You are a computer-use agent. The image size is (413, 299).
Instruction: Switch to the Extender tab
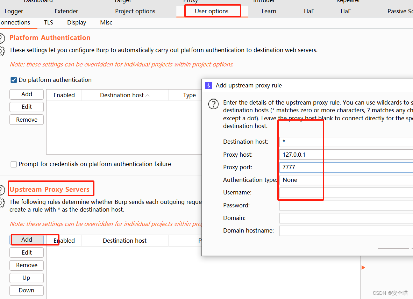(66, 11)
